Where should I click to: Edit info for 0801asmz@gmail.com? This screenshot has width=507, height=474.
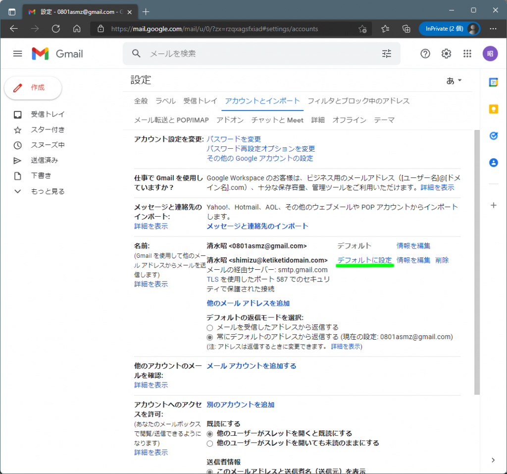[x=413, y=246]
